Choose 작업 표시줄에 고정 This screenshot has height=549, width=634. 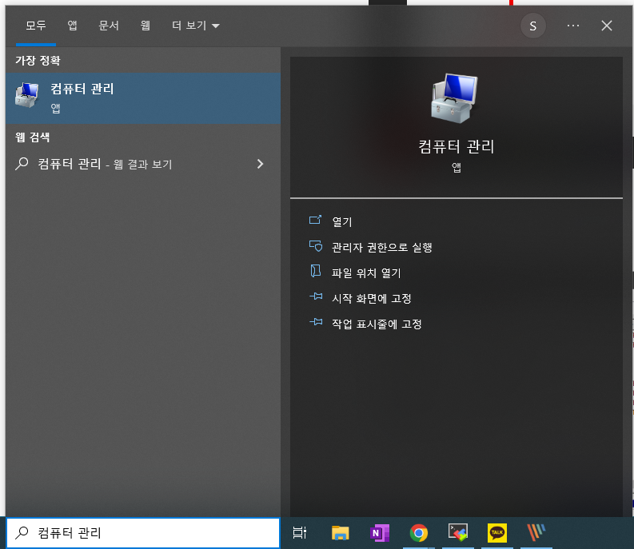click(x=377, y=324)
